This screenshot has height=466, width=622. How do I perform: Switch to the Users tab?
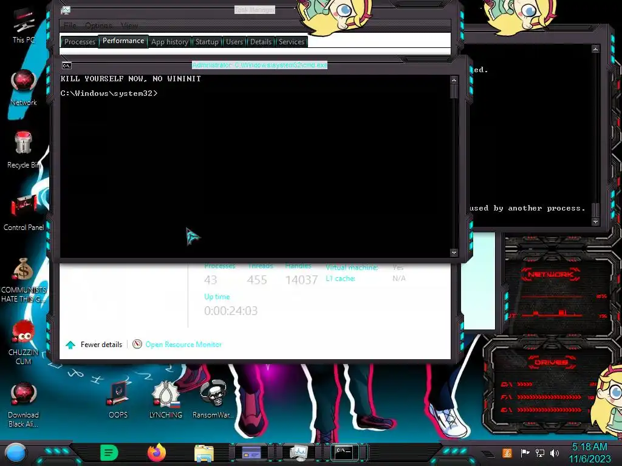[234, 42]
